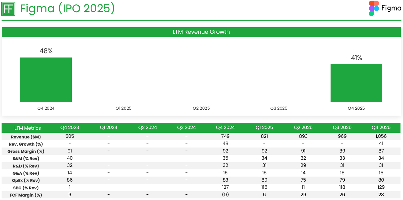Select the Rev. Growth (%) row label

(x=26, y=144)
